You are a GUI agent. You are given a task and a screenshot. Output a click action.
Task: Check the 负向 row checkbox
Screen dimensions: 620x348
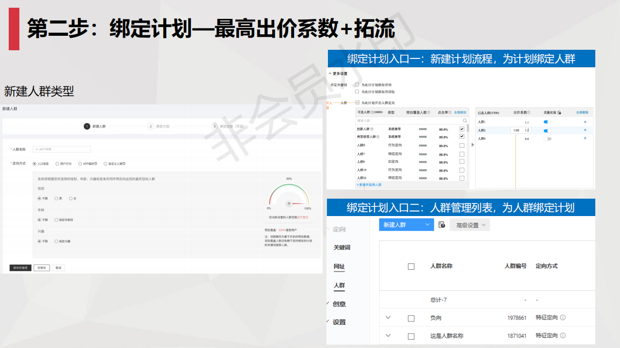coord(411,318)
